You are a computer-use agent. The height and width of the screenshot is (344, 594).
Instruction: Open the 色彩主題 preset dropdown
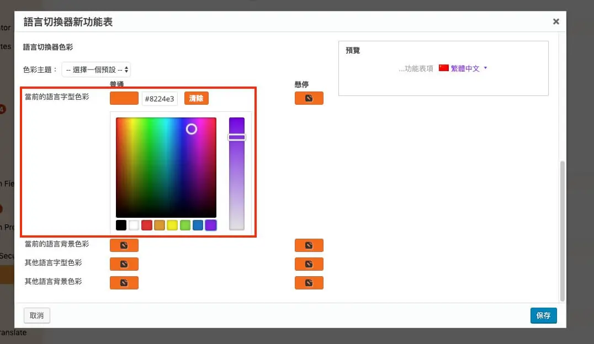[96, 69]
